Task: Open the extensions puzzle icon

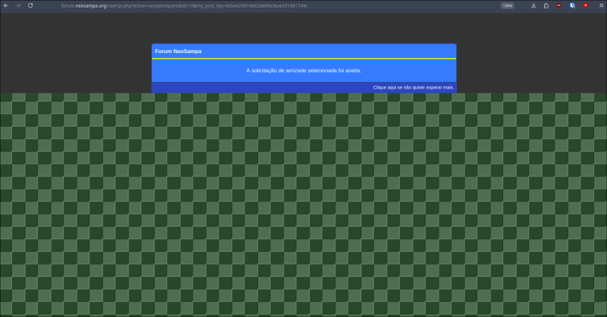Action: click(x=546, y=5)
